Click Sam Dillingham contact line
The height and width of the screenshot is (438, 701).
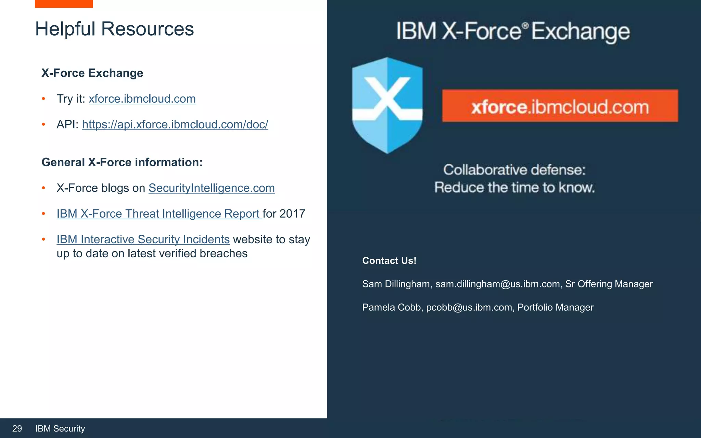[x=507, y=284]
